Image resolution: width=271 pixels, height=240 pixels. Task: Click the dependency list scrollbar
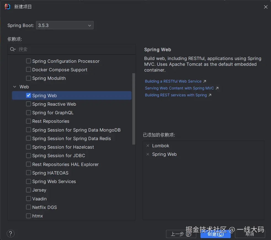(x=134, y=109)
